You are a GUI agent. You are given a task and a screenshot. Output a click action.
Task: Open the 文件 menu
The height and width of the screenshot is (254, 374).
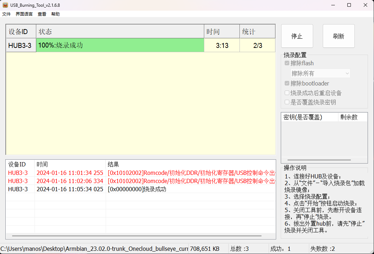[x=6, y=14]
